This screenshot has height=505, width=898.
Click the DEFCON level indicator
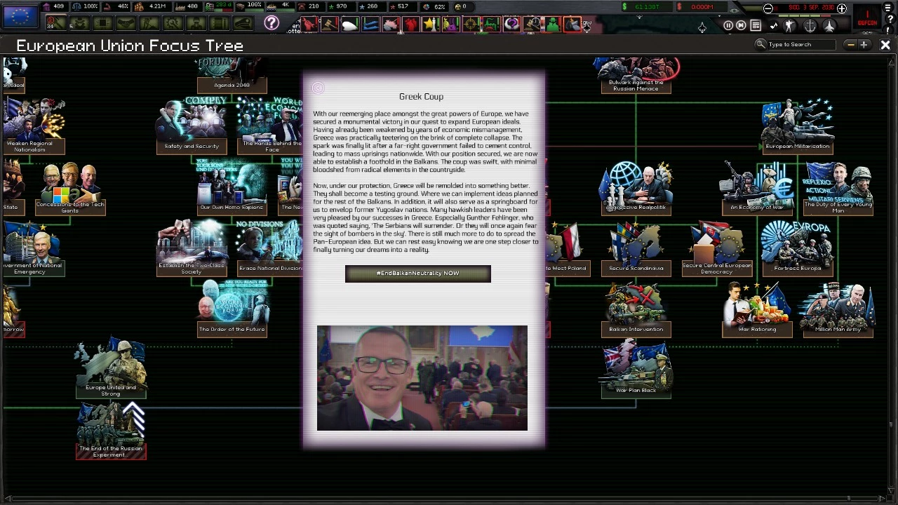click(868, 17)
